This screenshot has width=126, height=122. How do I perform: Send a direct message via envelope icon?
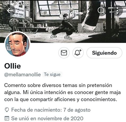coord(64,53)
